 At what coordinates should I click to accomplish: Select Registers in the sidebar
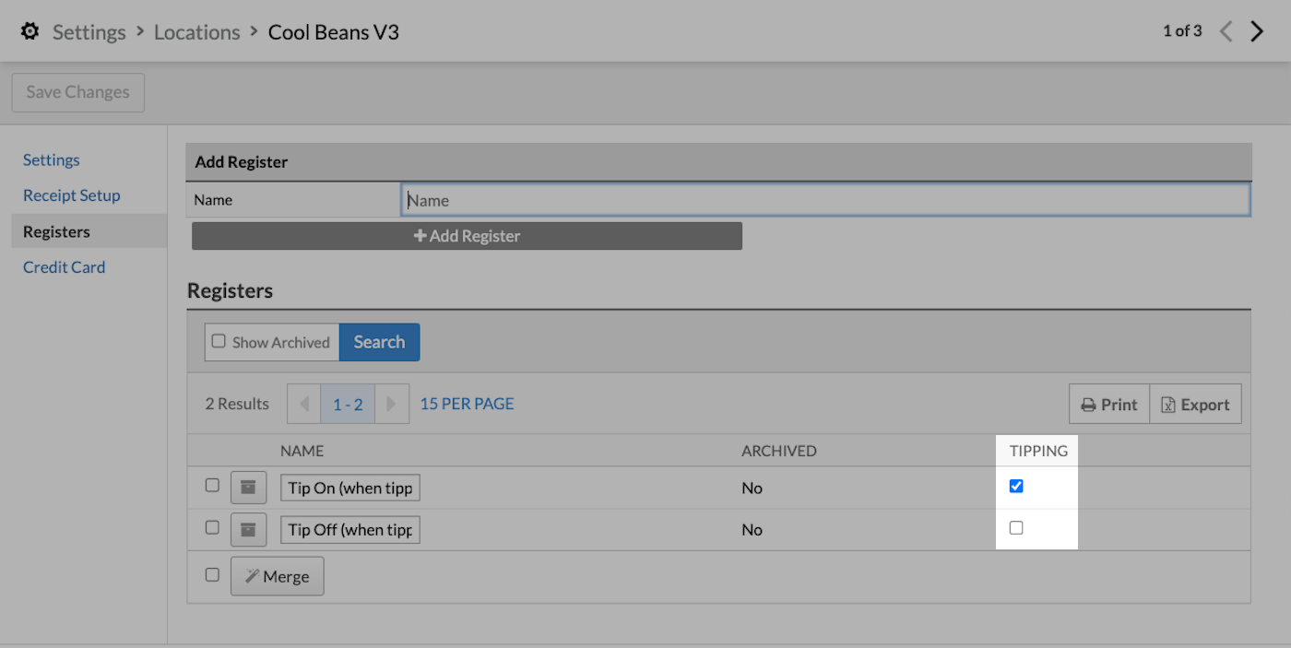[89, 231]
